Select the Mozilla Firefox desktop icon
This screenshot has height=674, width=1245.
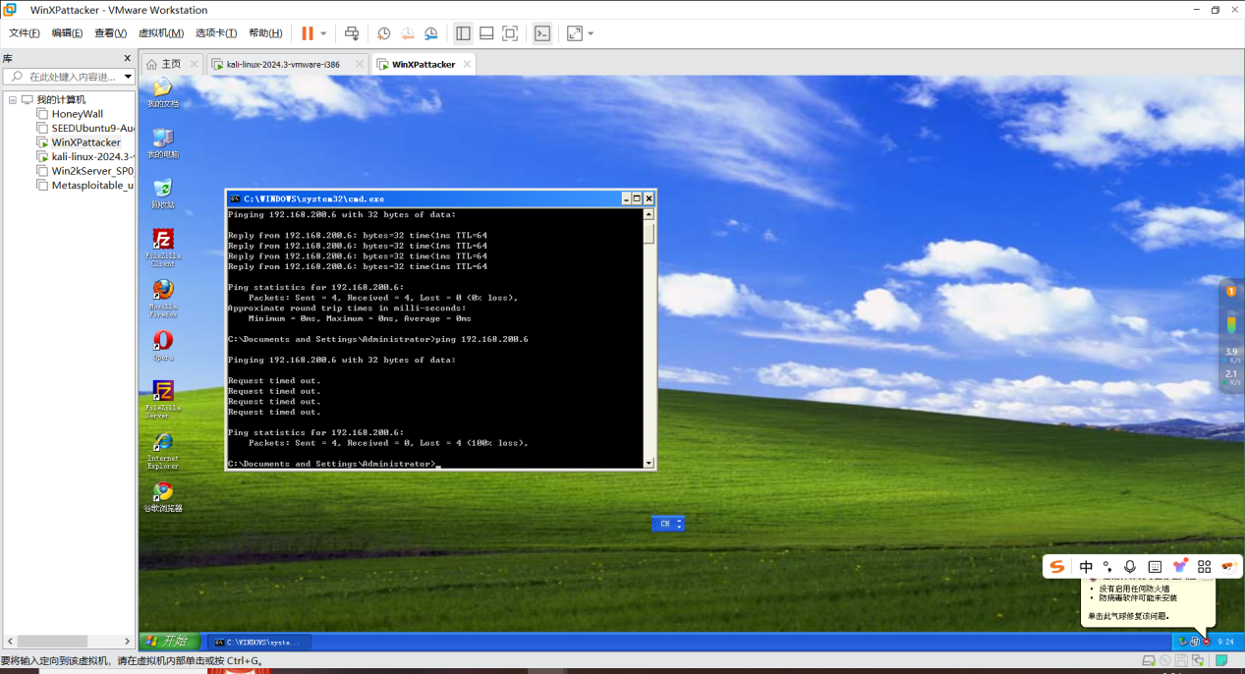tap(163, 299)
